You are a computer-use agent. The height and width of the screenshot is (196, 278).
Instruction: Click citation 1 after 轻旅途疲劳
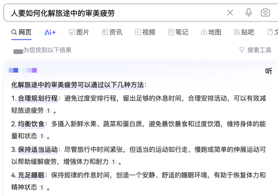coord(48,111)
